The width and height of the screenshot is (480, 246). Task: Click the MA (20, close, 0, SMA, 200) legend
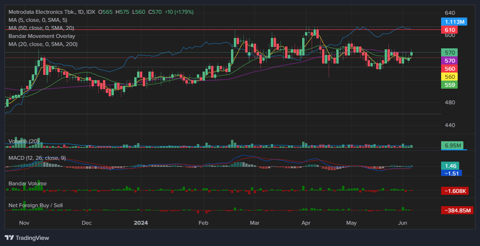coord(43,44)
